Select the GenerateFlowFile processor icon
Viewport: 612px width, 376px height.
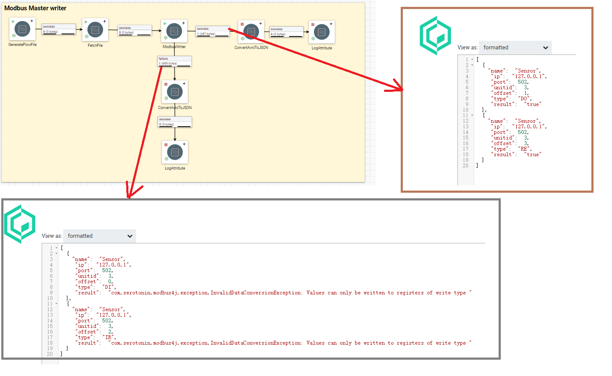click(x=22, y=29)
